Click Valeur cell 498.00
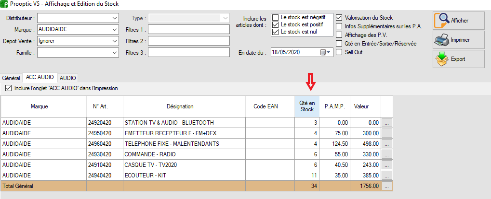The height and width of the screenshot is (199, 491). (372, 144)
